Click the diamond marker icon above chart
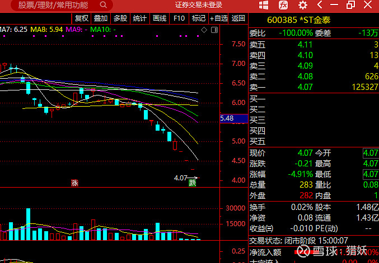 tap(204, 29)
